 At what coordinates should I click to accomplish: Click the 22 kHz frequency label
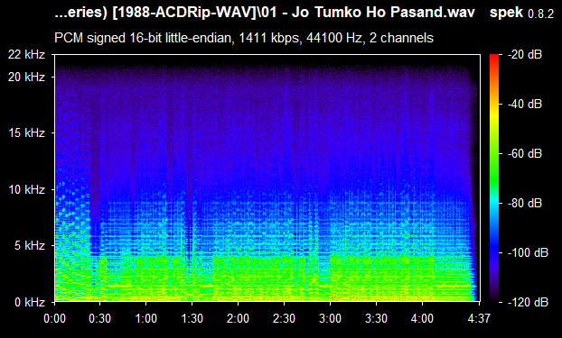[x=27, y=55]
